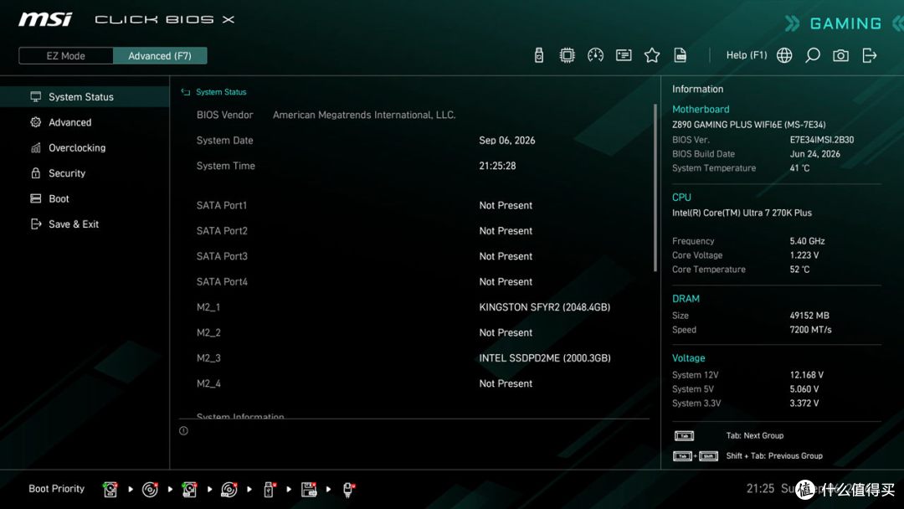
Task: Open the log file document icon
Action: pos(680,55)
